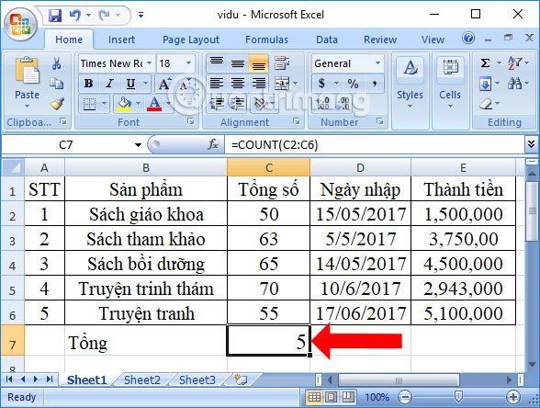The width and height of the screenshot is (540, 408).
Task: Select Middle Align
Action: pyautogui.click(x=238, y=63)
